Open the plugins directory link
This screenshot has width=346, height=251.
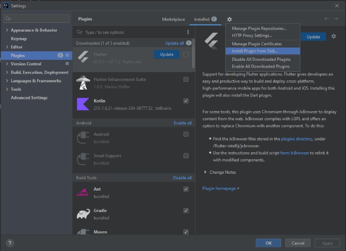297,139
